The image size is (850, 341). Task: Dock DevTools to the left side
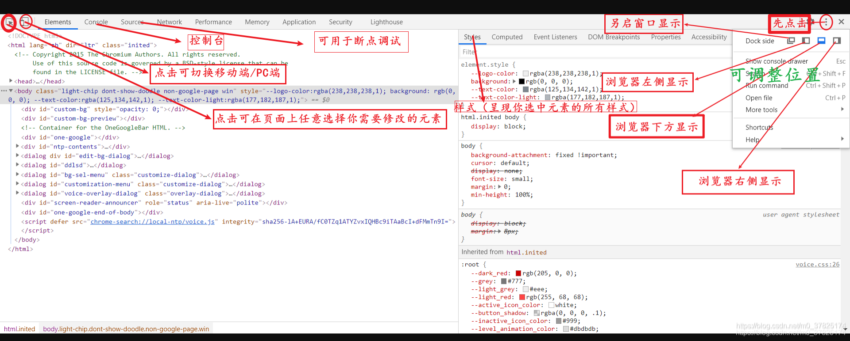(806, 41)
